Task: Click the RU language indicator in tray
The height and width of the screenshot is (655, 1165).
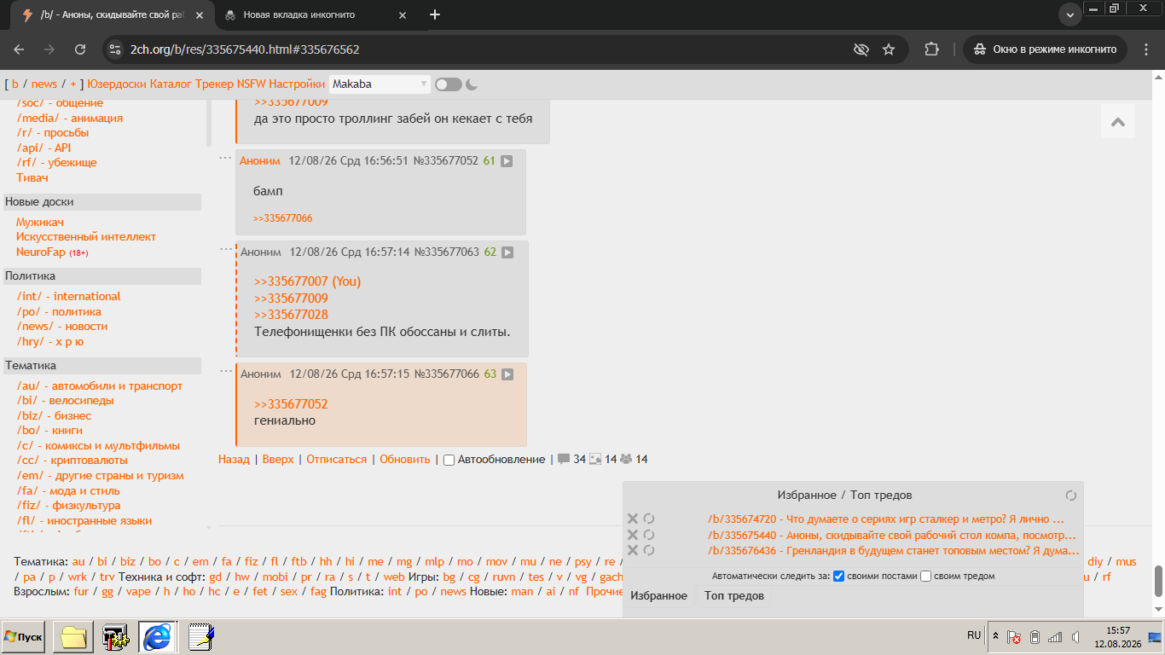Action: [974, 635]
